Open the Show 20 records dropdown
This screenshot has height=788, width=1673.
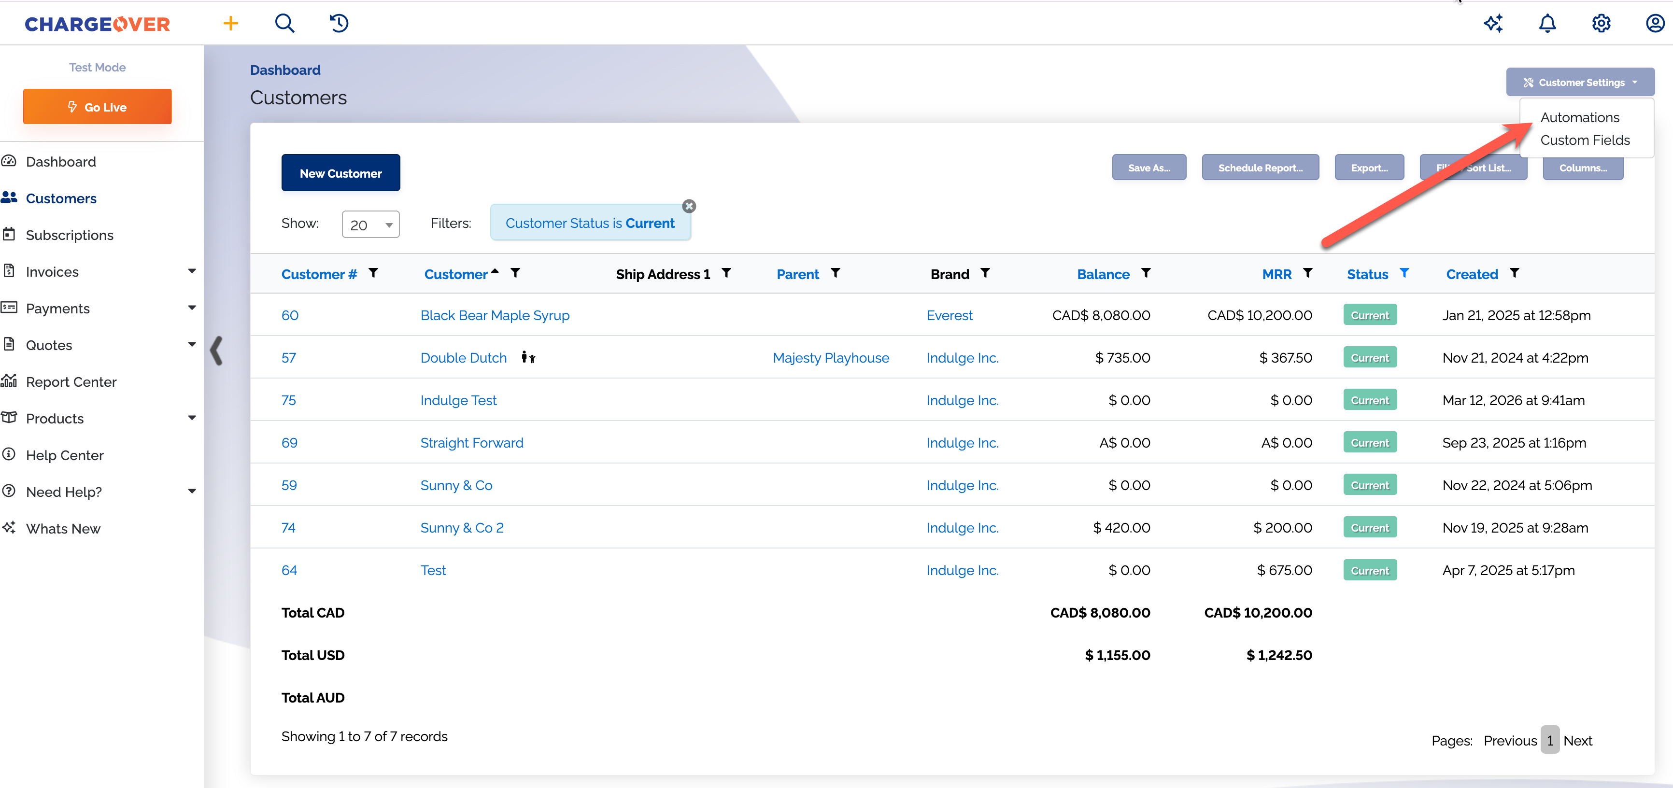coord(370,225)
